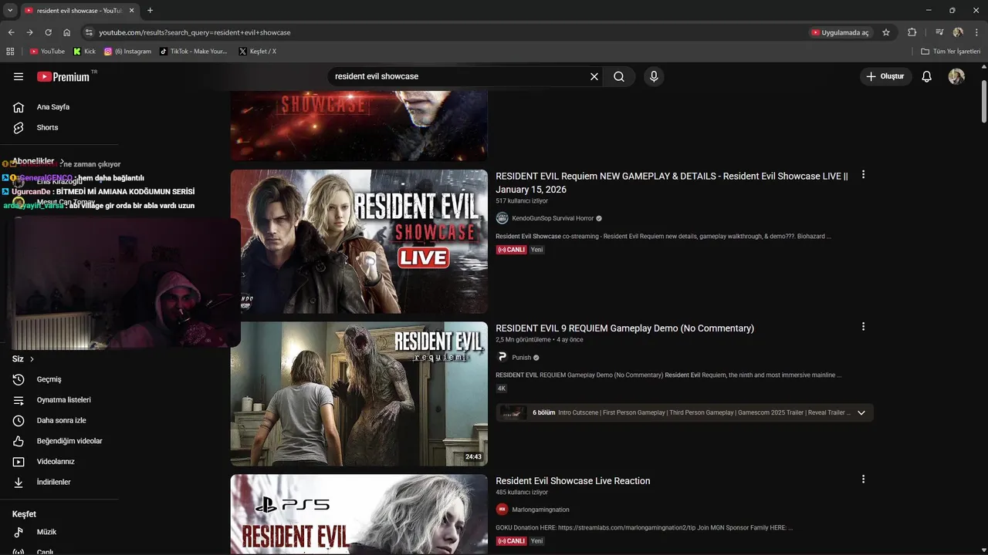Open title RESIDENT EVIL 9 REQUIEM Gameplay Demo

(624, 328)
